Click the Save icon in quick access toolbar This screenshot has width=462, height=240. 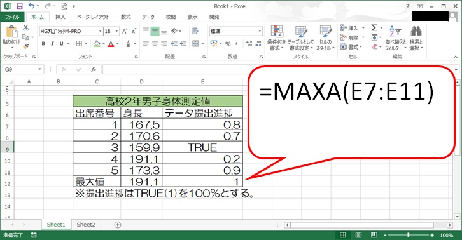tap(20, 6)
